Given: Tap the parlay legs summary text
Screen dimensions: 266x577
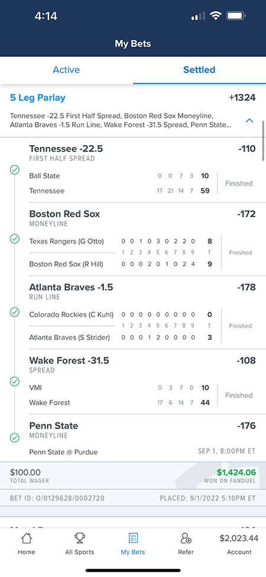Looking at the screenshot, I should pyautogui.click(x=121, y=120).
